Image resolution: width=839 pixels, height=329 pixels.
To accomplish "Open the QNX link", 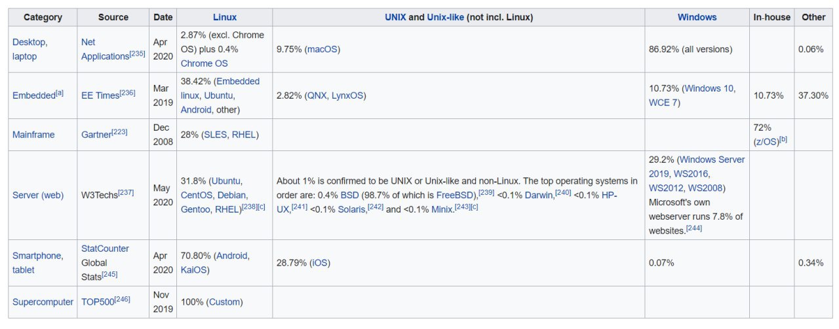I will pos(317,95).
